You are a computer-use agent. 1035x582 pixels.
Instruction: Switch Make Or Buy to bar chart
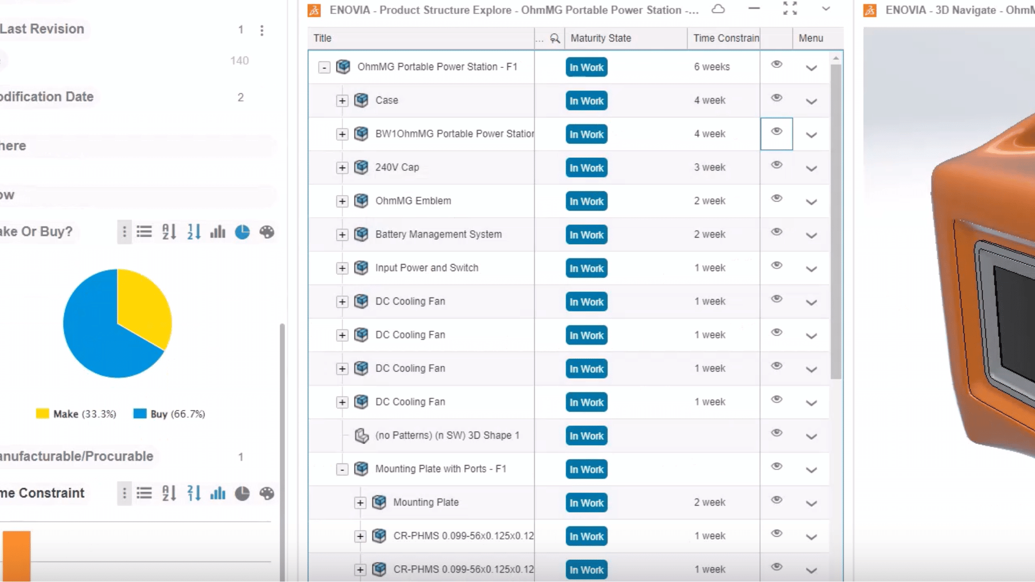218,232
